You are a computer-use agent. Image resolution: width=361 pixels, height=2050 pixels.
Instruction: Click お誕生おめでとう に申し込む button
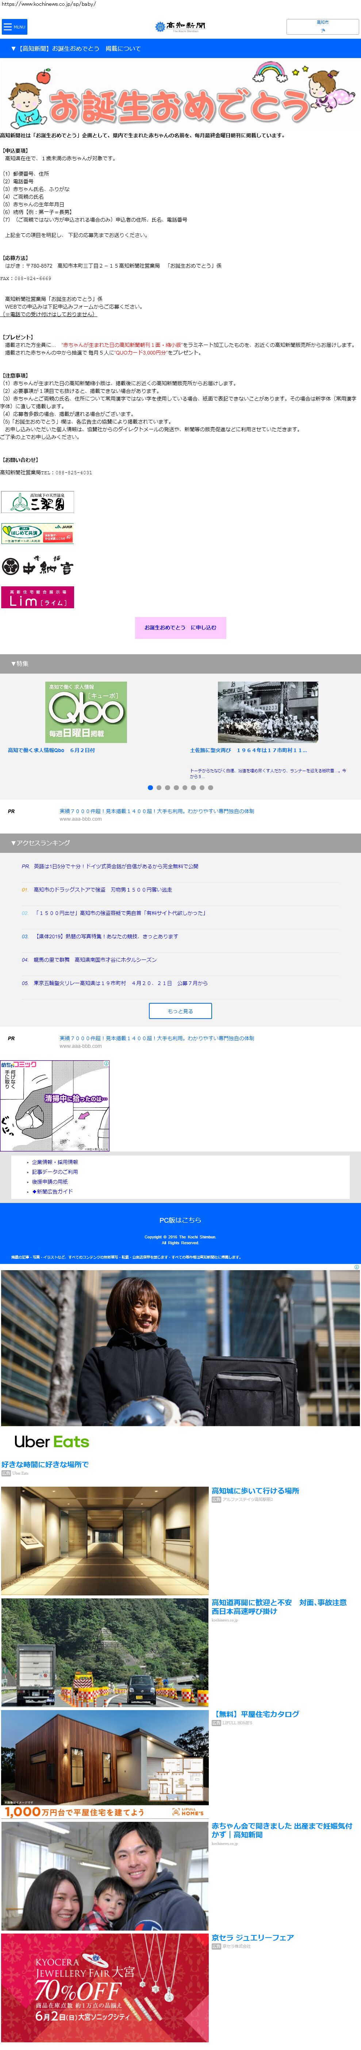point(180,627)
